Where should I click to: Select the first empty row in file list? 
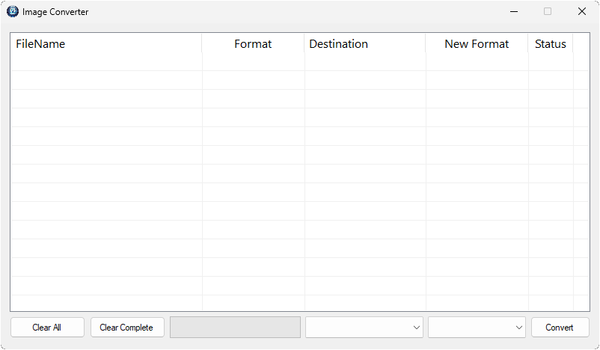click(x=299, y=61)
